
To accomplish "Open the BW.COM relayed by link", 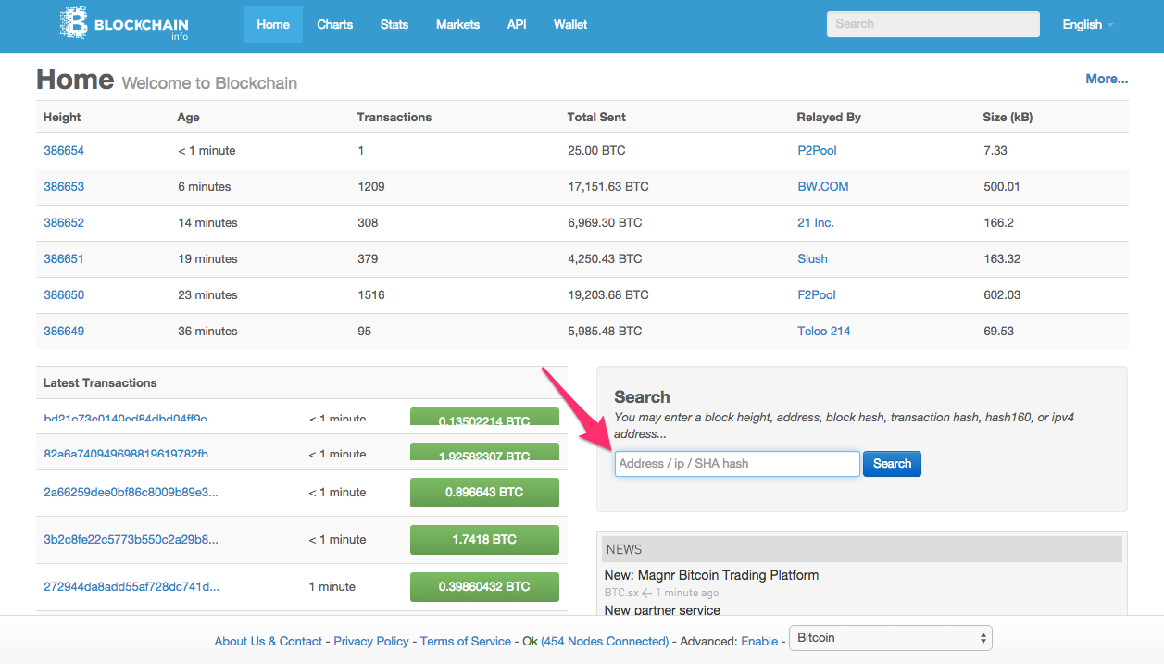I will point(822,187).
